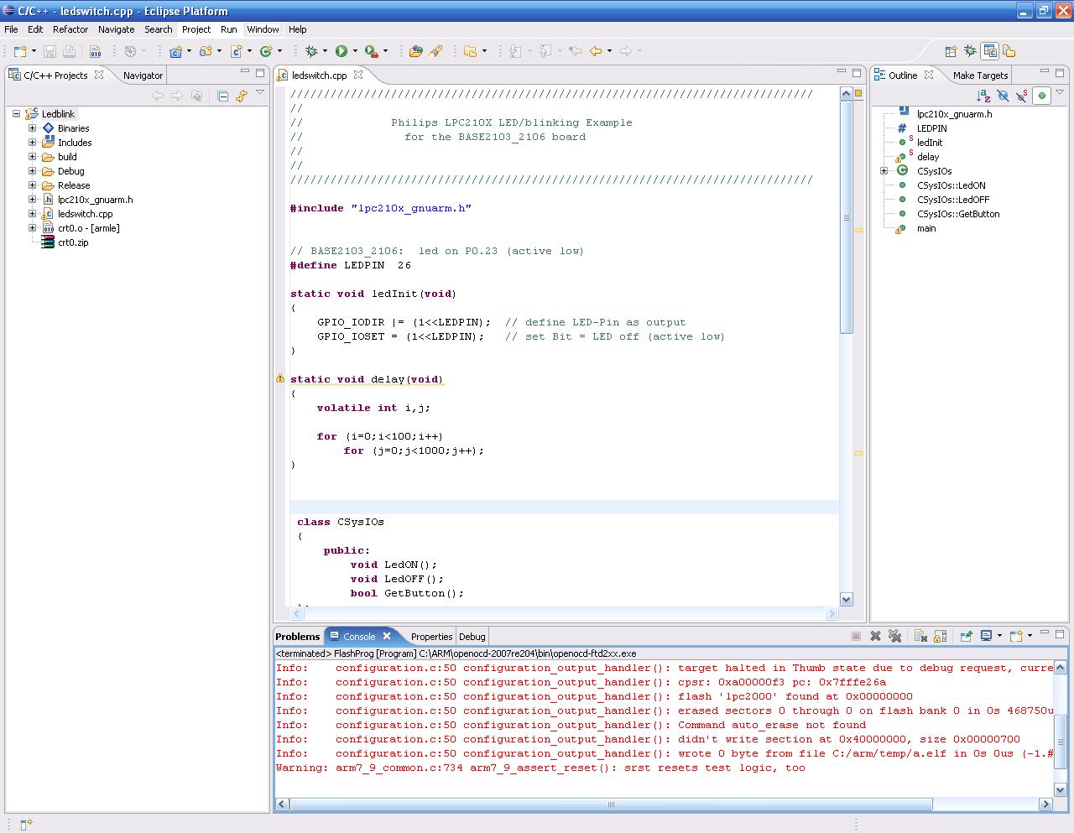Select main function in the Outline
This screenshot has width=1074, height=833.
(x=925, y=228)
